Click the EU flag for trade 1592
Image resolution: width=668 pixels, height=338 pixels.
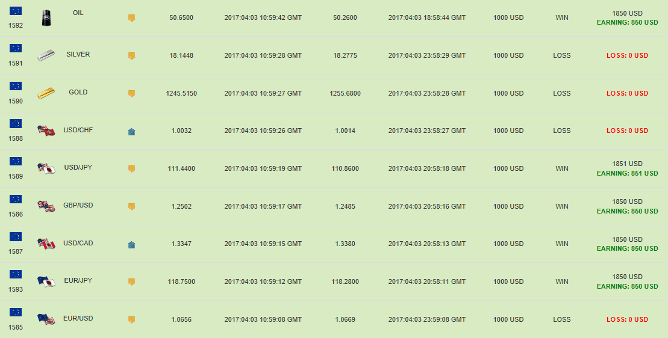16,10
